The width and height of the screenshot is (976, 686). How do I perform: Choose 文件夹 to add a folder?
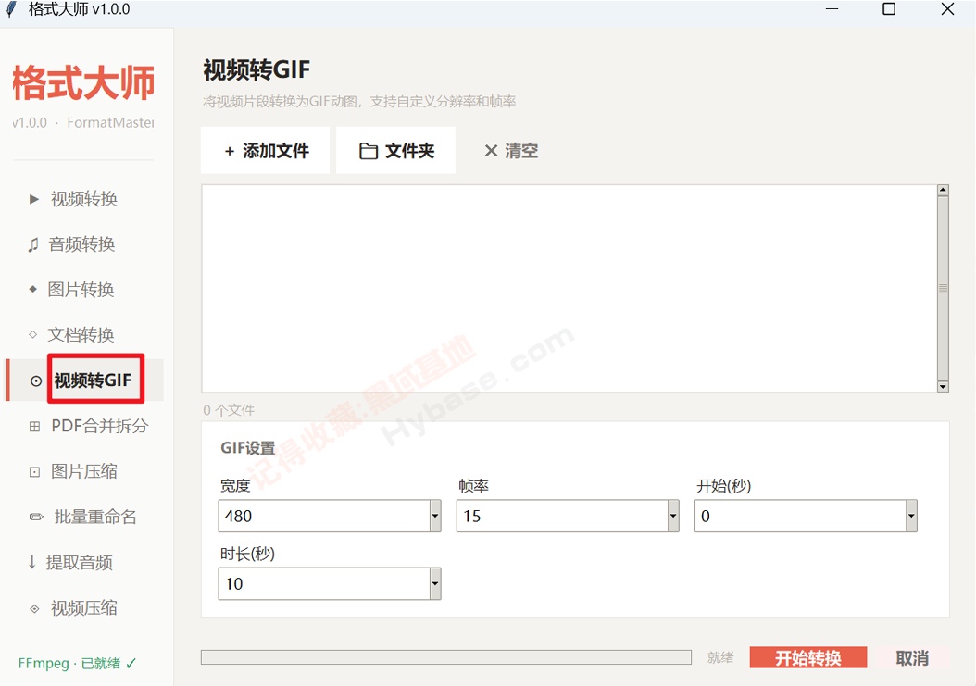[396, 151]
